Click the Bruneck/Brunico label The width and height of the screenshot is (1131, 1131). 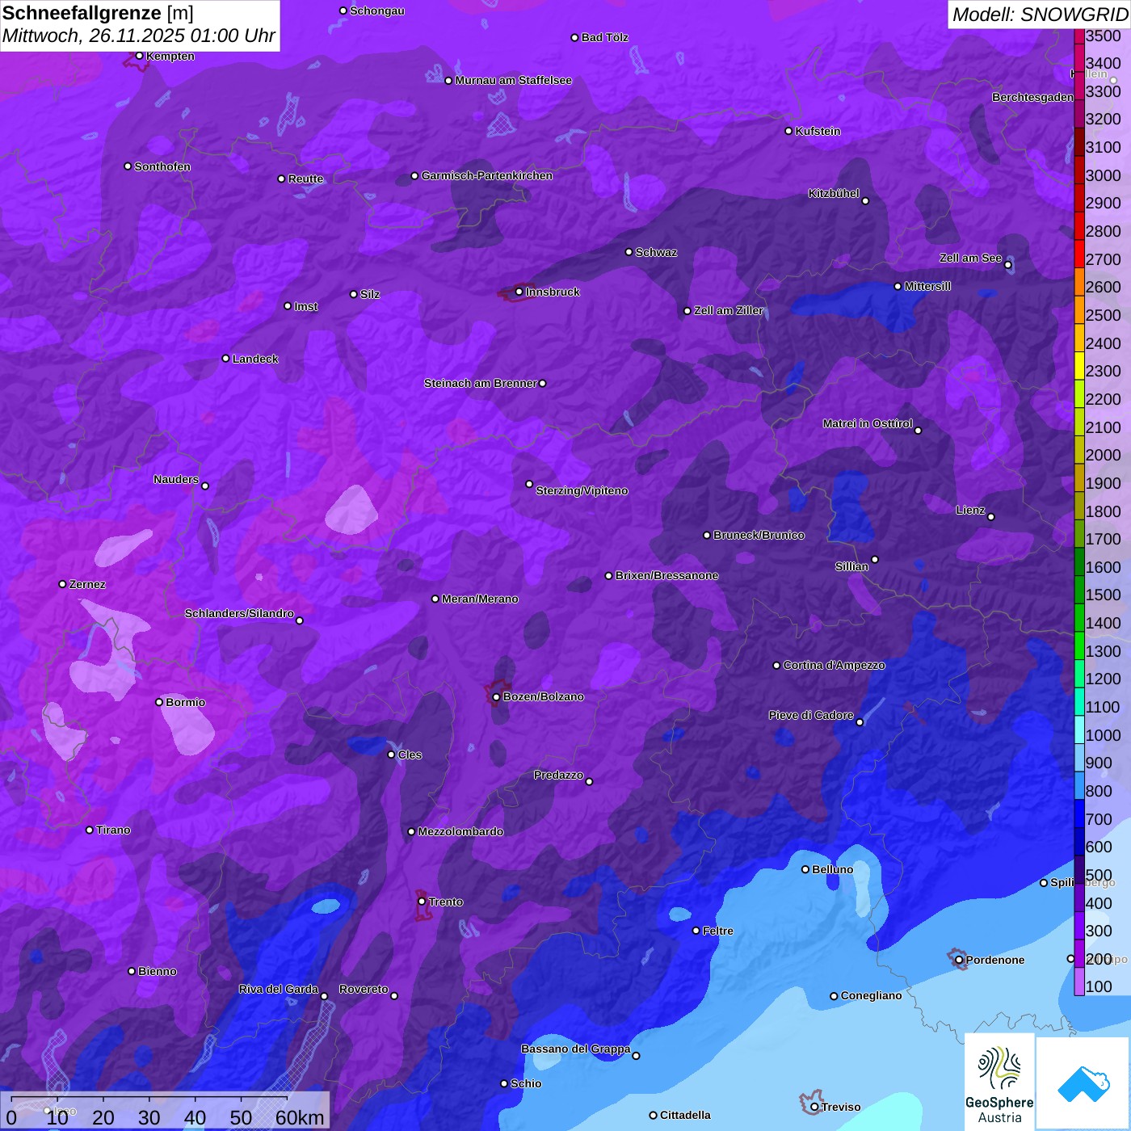tap(759, 535)
